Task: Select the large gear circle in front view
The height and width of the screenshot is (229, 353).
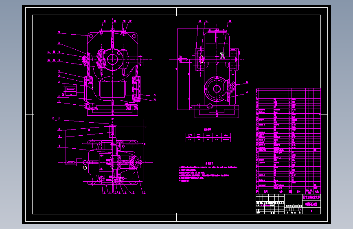Action: coord(112,59)
